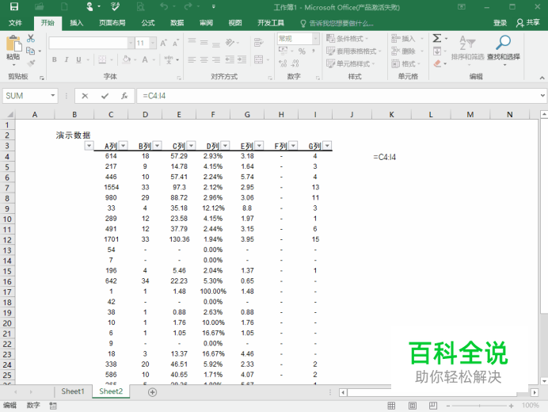This screenshot has width=548, height=412.
Task: Click the decrease indent icon
Action: pyautogui.click(x=230, y=59)
